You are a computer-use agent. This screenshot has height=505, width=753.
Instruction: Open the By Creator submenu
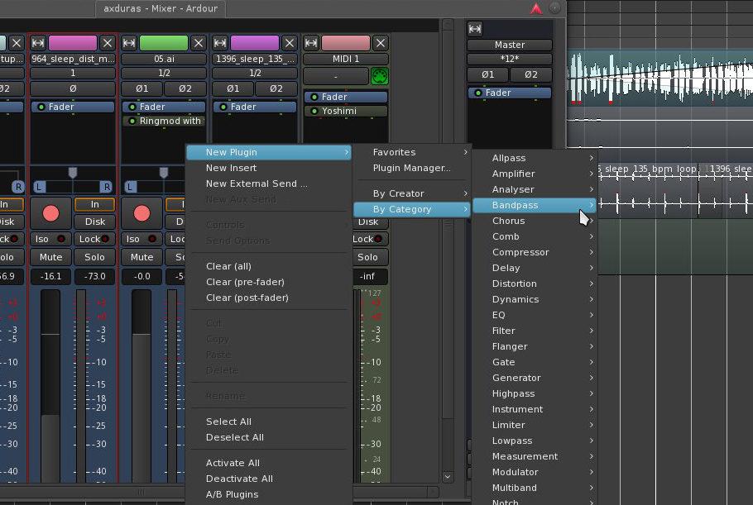click(398, 193)
